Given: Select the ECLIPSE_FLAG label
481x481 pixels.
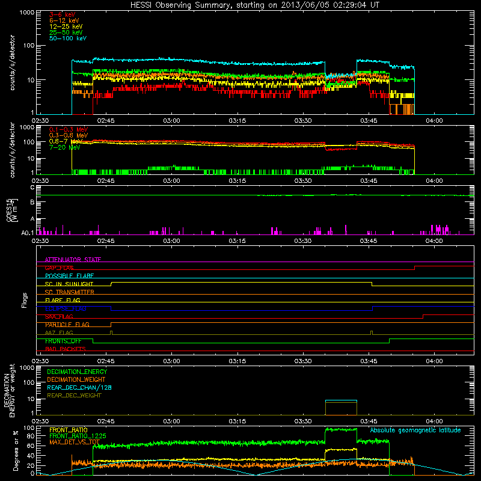Looking at the screenshot, I should (66, 308).
